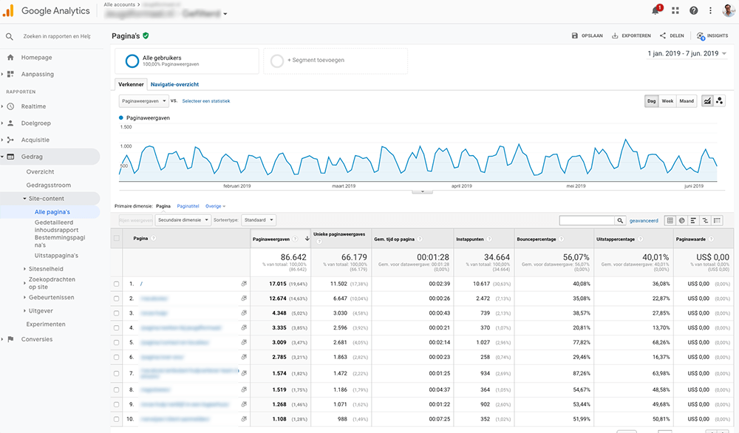The width and height of the screenshot is (739, 433).
Task: Open the Google apps grid icon
Action: pyautogui.click(x=675, y=10)
